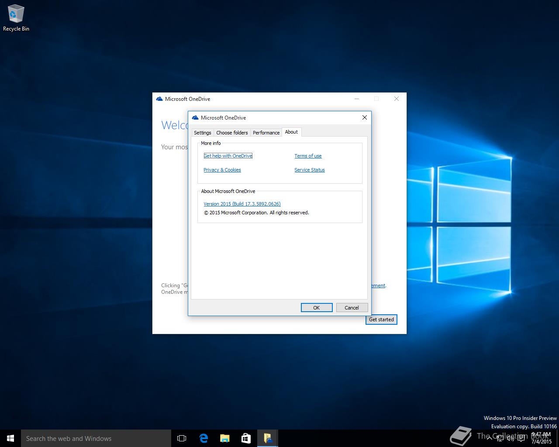This screenshot has width=559, height=447.
Task: Launch Microsoft Edge from the taskbar
Action: (204, 438)
